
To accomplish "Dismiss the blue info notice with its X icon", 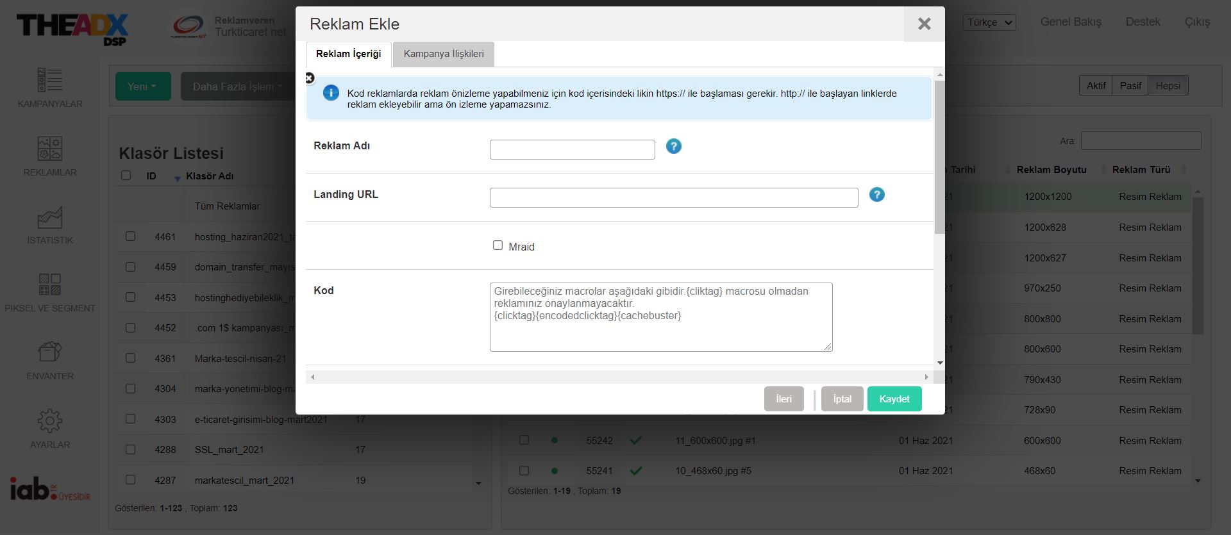I will pyautogui.click(x=310, y=78).
